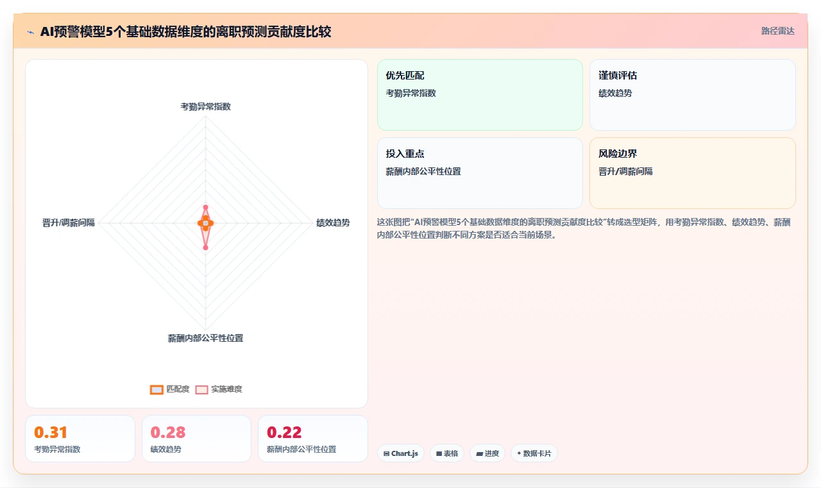821x488 pixels.
Task: Toggle the 匹配度 legend swatch
Action: pyautogui.click(x=157, y=389)
